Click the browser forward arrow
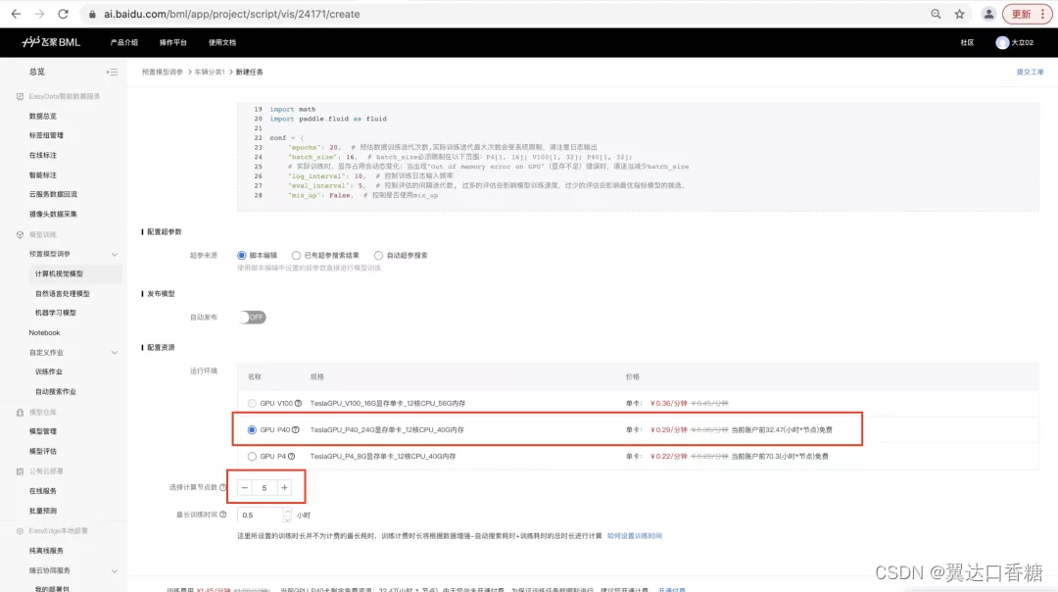1058x592 pixels. click(39, 14)
